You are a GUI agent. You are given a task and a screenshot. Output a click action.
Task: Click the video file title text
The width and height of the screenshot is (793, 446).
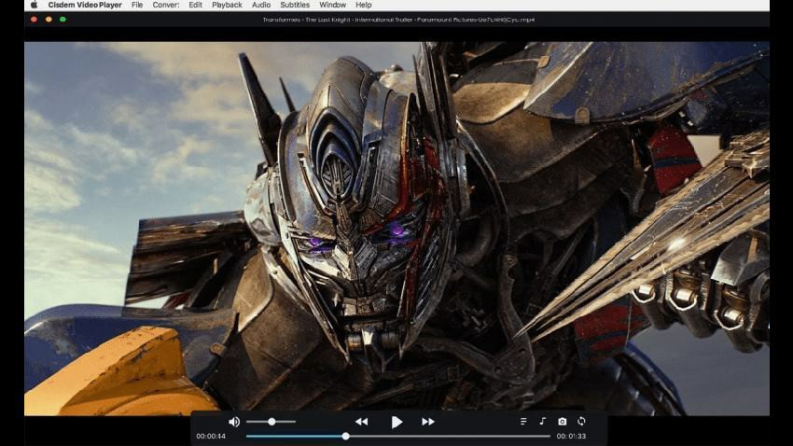(398, 20)
